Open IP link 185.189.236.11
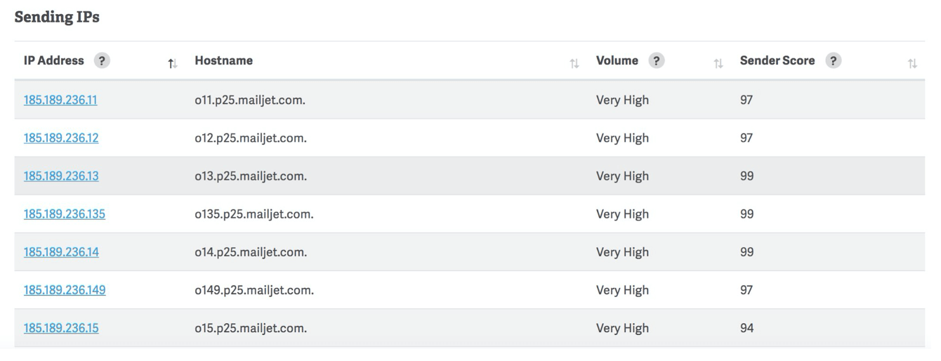Image resolution: width=941 pixels, height=361 pixels. tap(60, 100)
